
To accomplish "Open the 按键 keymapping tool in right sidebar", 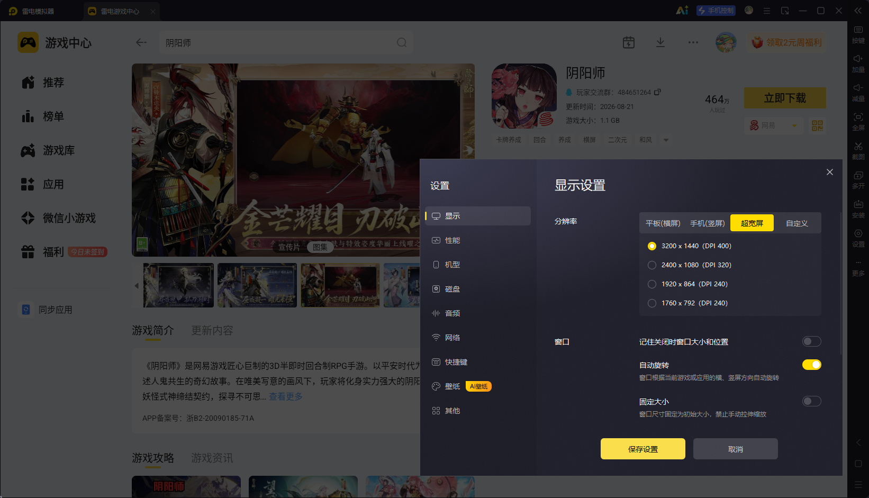I will click(858, 34).
